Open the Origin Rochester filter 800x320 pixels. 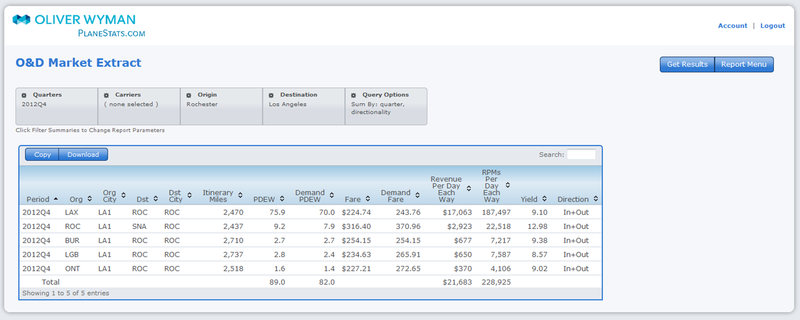[x=221, y=106]
